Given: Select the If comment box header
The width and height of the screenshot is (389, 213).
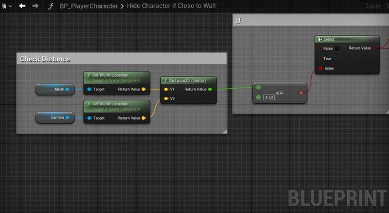Looking at the screenshot, I should [x=311, y=21].
